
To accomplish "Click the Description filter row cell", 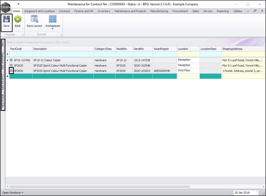I will 63,54.
